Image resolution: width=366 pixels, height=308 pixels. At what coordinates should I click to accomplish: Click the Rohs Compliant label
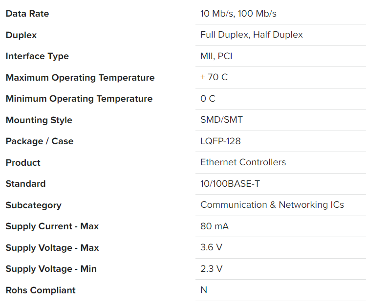(41, 290)
